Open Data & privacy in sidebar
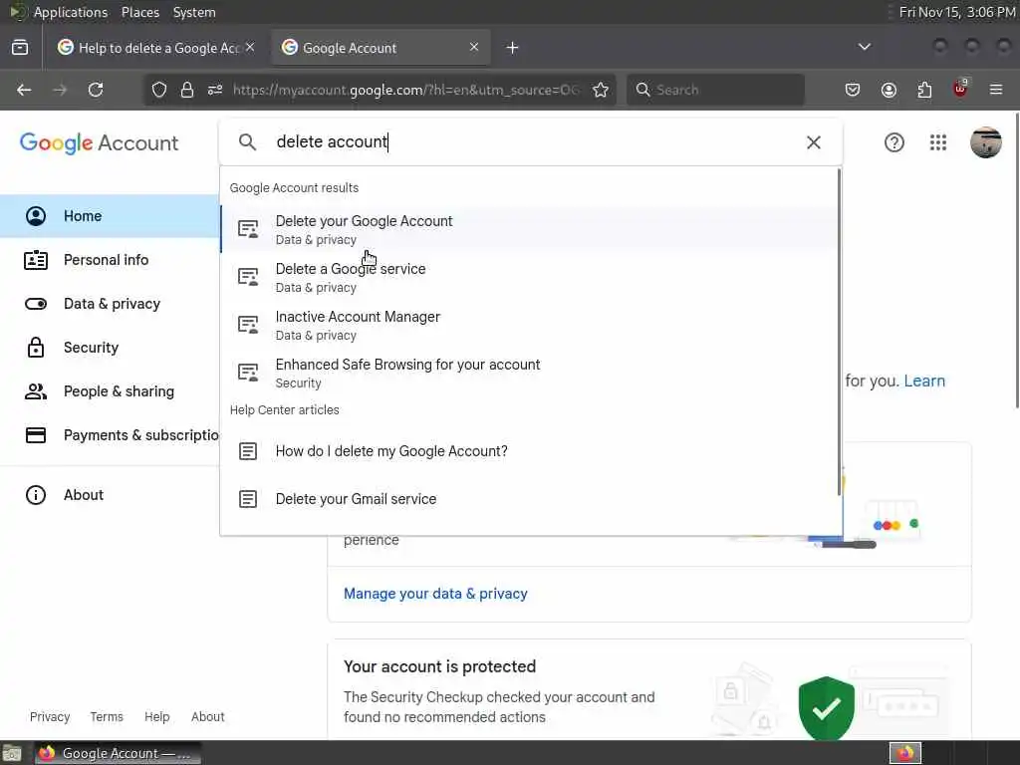Viewport: 1020px width, 765px height. 110,304
